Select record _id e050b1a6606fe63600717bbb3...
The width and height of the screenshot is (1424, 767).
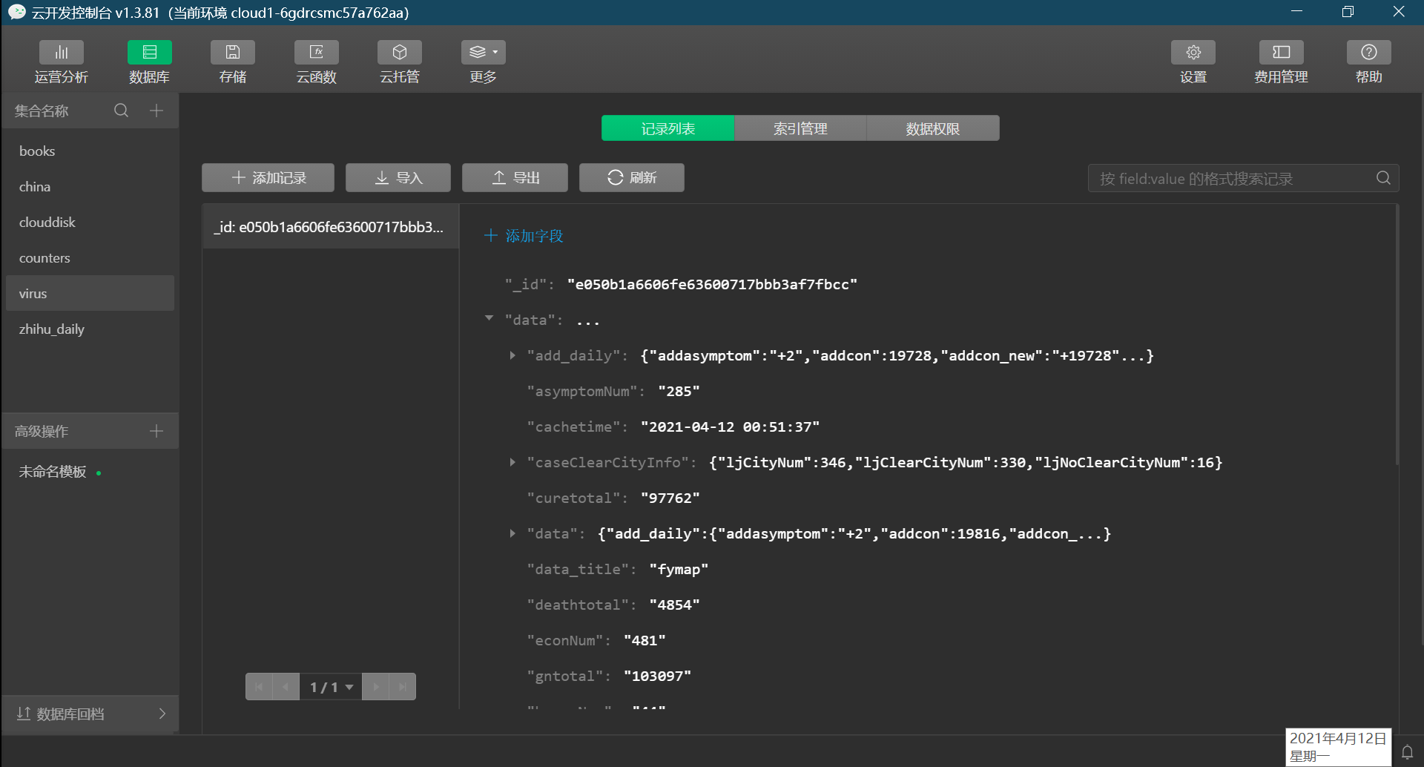click(331, 227)
